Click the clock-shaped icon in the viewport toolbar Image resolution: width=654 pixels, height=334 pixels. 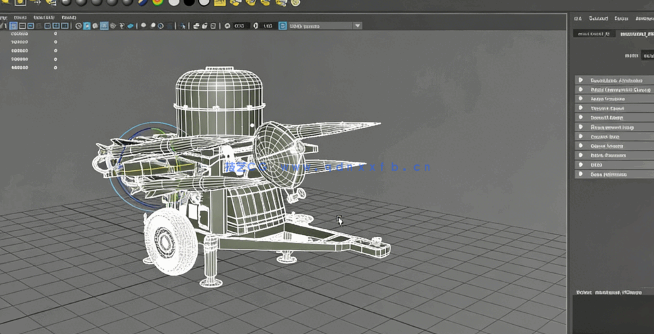[x=79, y=26]
